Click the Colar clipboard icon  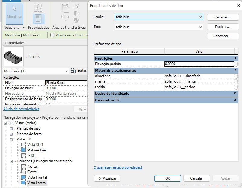point(65,8)
